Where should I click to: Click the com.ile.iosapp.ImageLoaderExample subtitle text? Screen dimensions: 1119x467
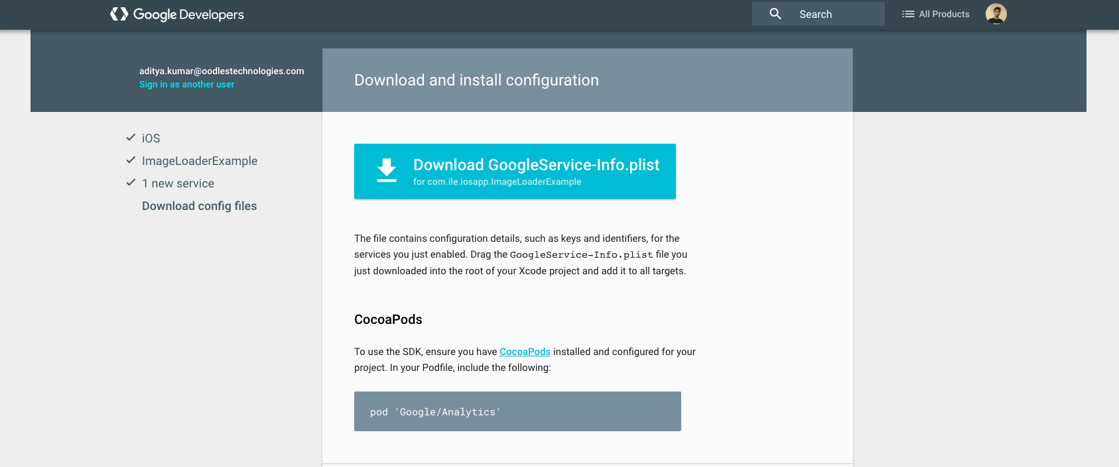click(x=504, y=182)
